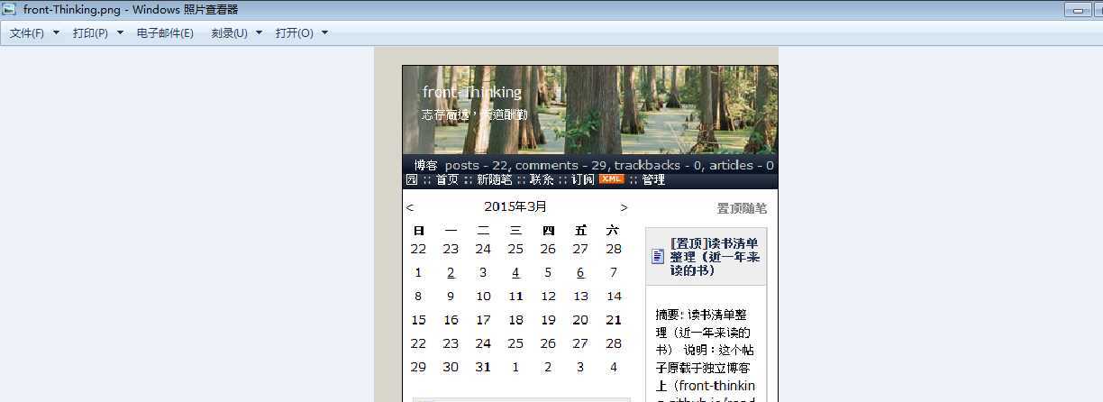Minimize the photo viewer window
The height and width of the screenshot is (402, 1103).
(x=1078, y=9)
